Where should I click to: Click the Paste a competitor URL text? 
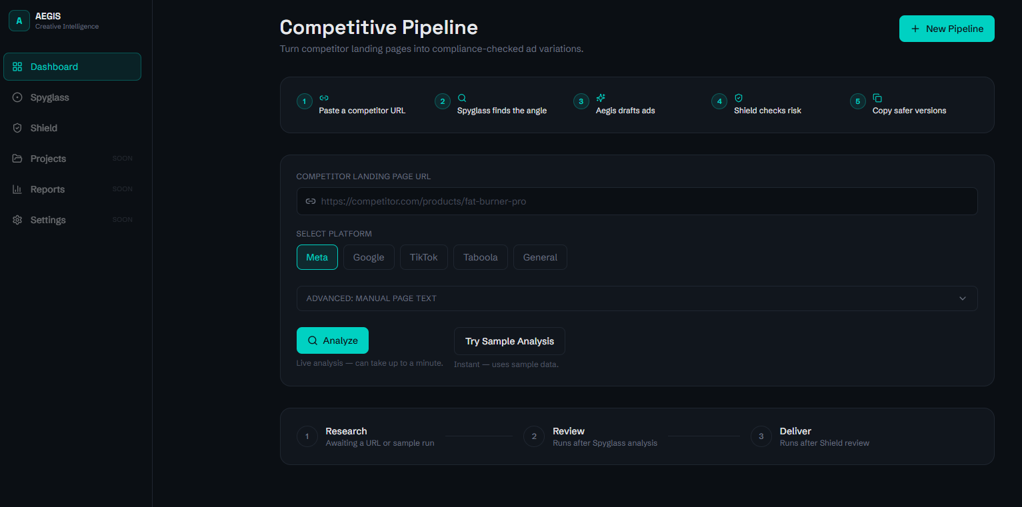pyautogui.click(x=362, y=111)
